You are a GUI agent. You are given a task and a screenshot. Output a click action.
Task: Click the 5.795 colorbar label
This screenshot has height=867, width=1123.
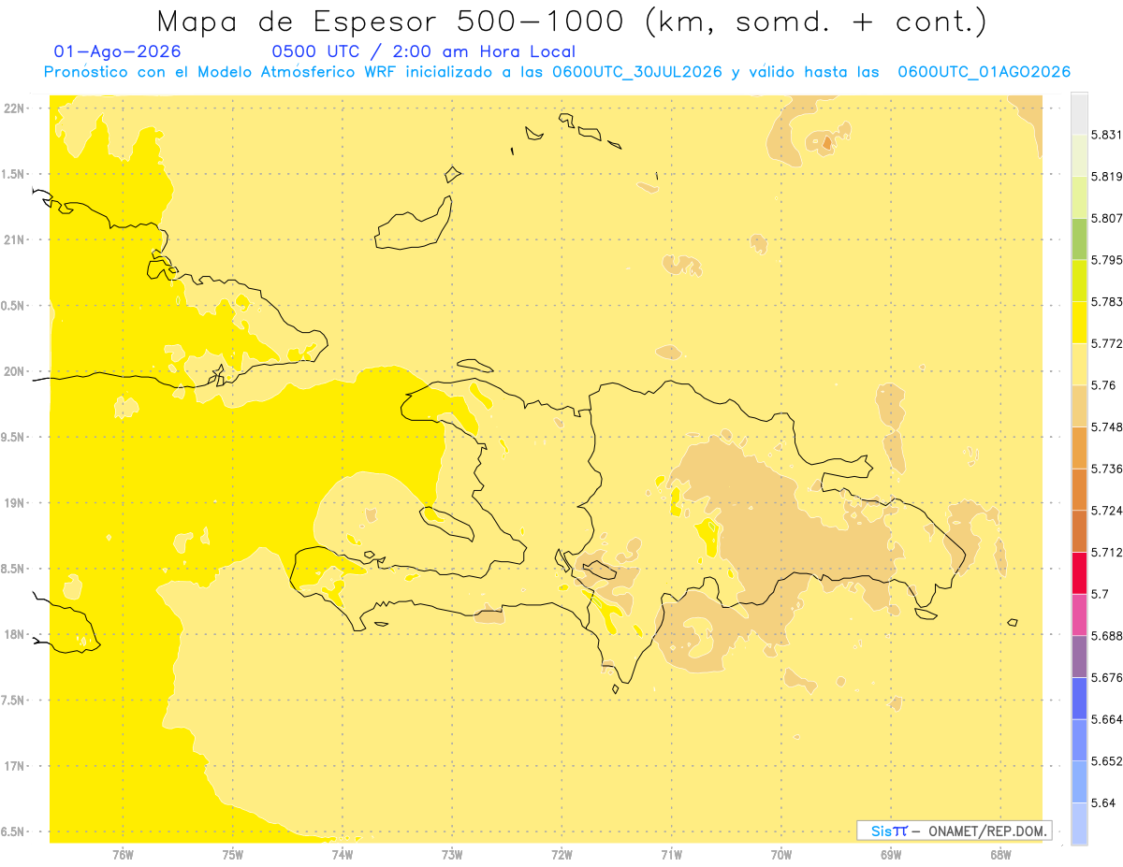coord(1106,260)
